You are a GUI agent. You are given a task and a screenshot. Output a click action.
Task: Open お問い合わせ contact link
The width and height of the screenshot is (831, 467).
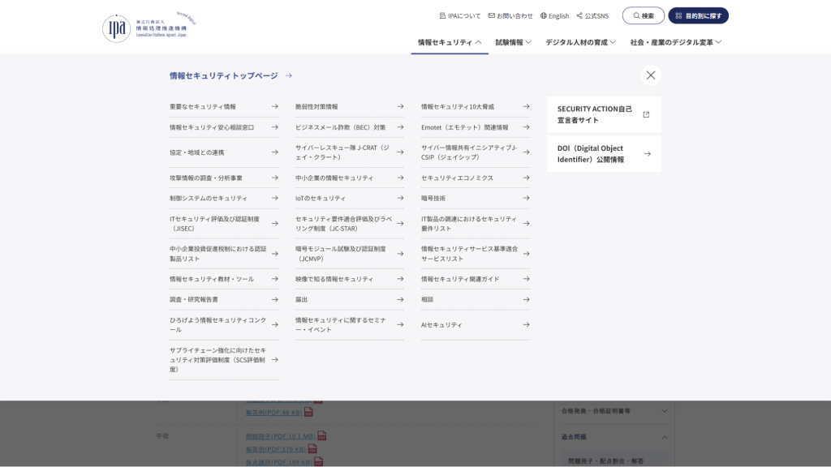click(x=510, y=16)
